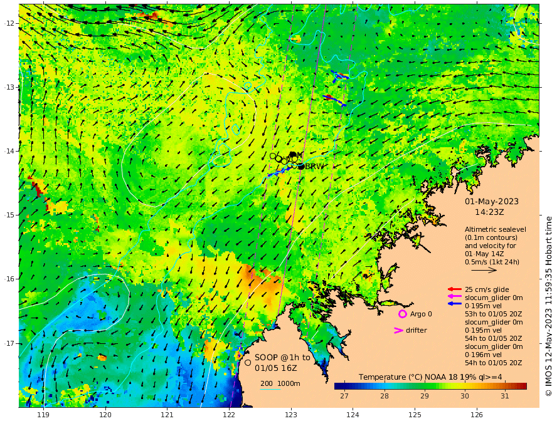552x426 pixels.
Task: Click the magenta Argo circle marker in legend
Action: click(x=402, y=314)
